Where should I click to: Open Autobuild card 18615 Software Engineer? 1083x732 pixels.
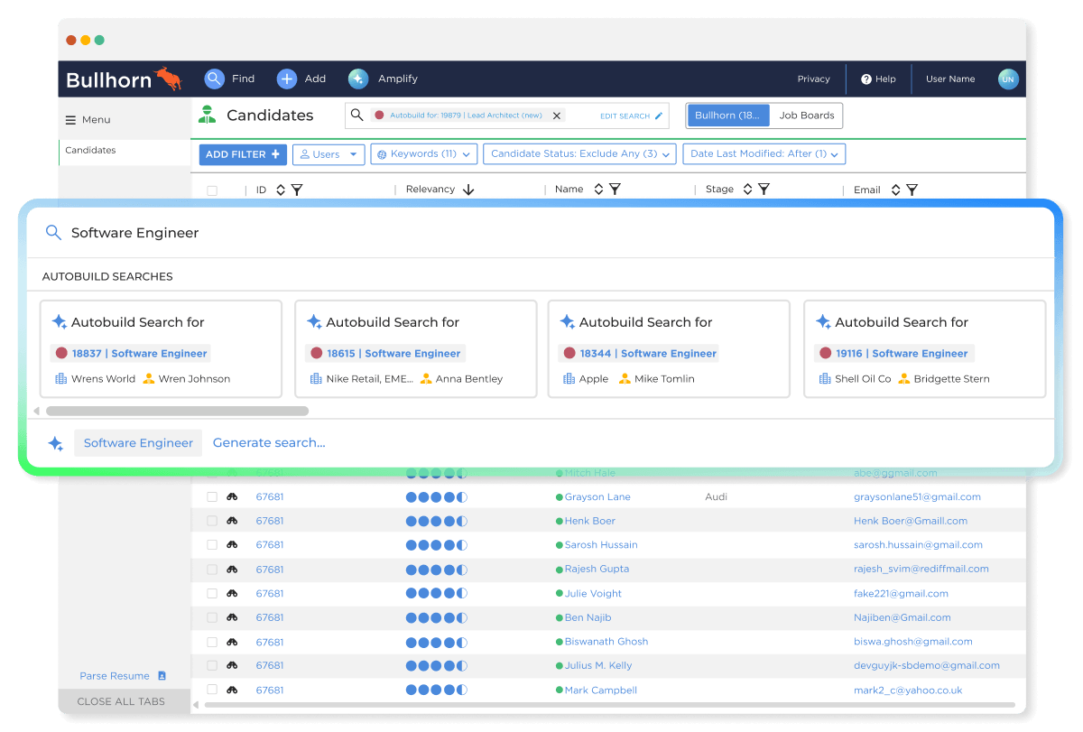click(x=415, y=349)
